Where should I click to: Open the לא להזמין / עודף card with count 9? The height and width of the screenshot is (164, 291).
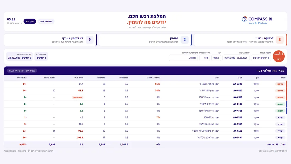click(x=51, y=40)
